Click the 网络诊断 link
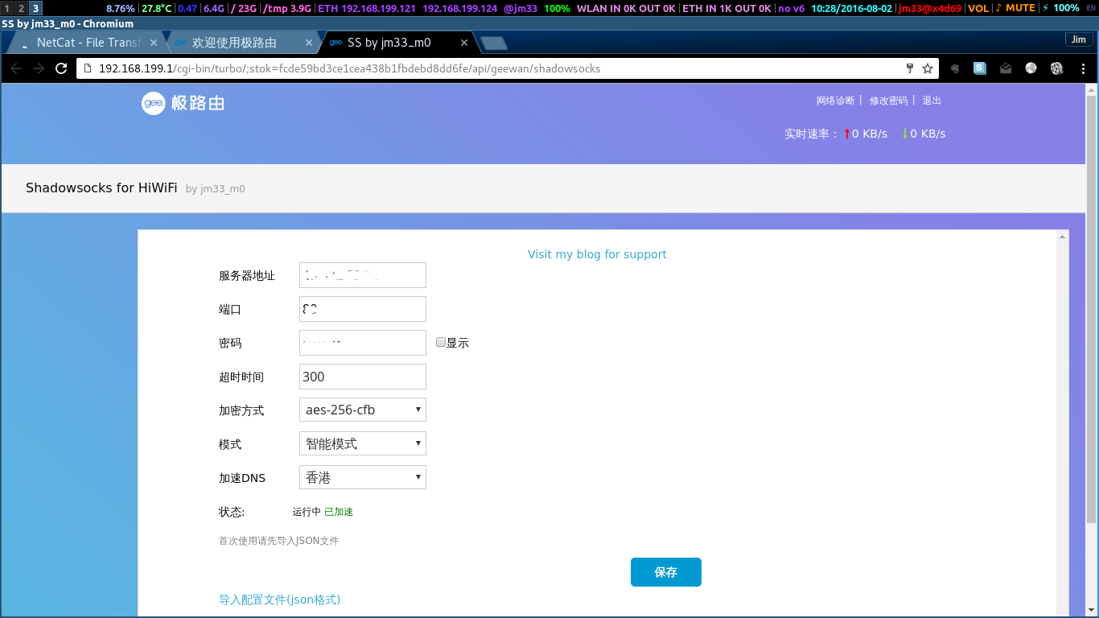This screenshot has width=1099, height=618. tap(835, 101)
